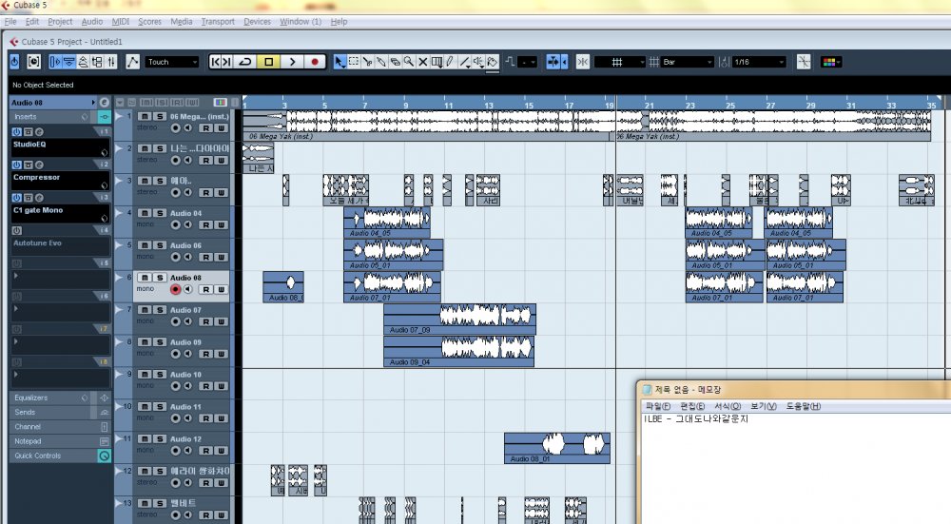Open the File menu

pos(10,21)
